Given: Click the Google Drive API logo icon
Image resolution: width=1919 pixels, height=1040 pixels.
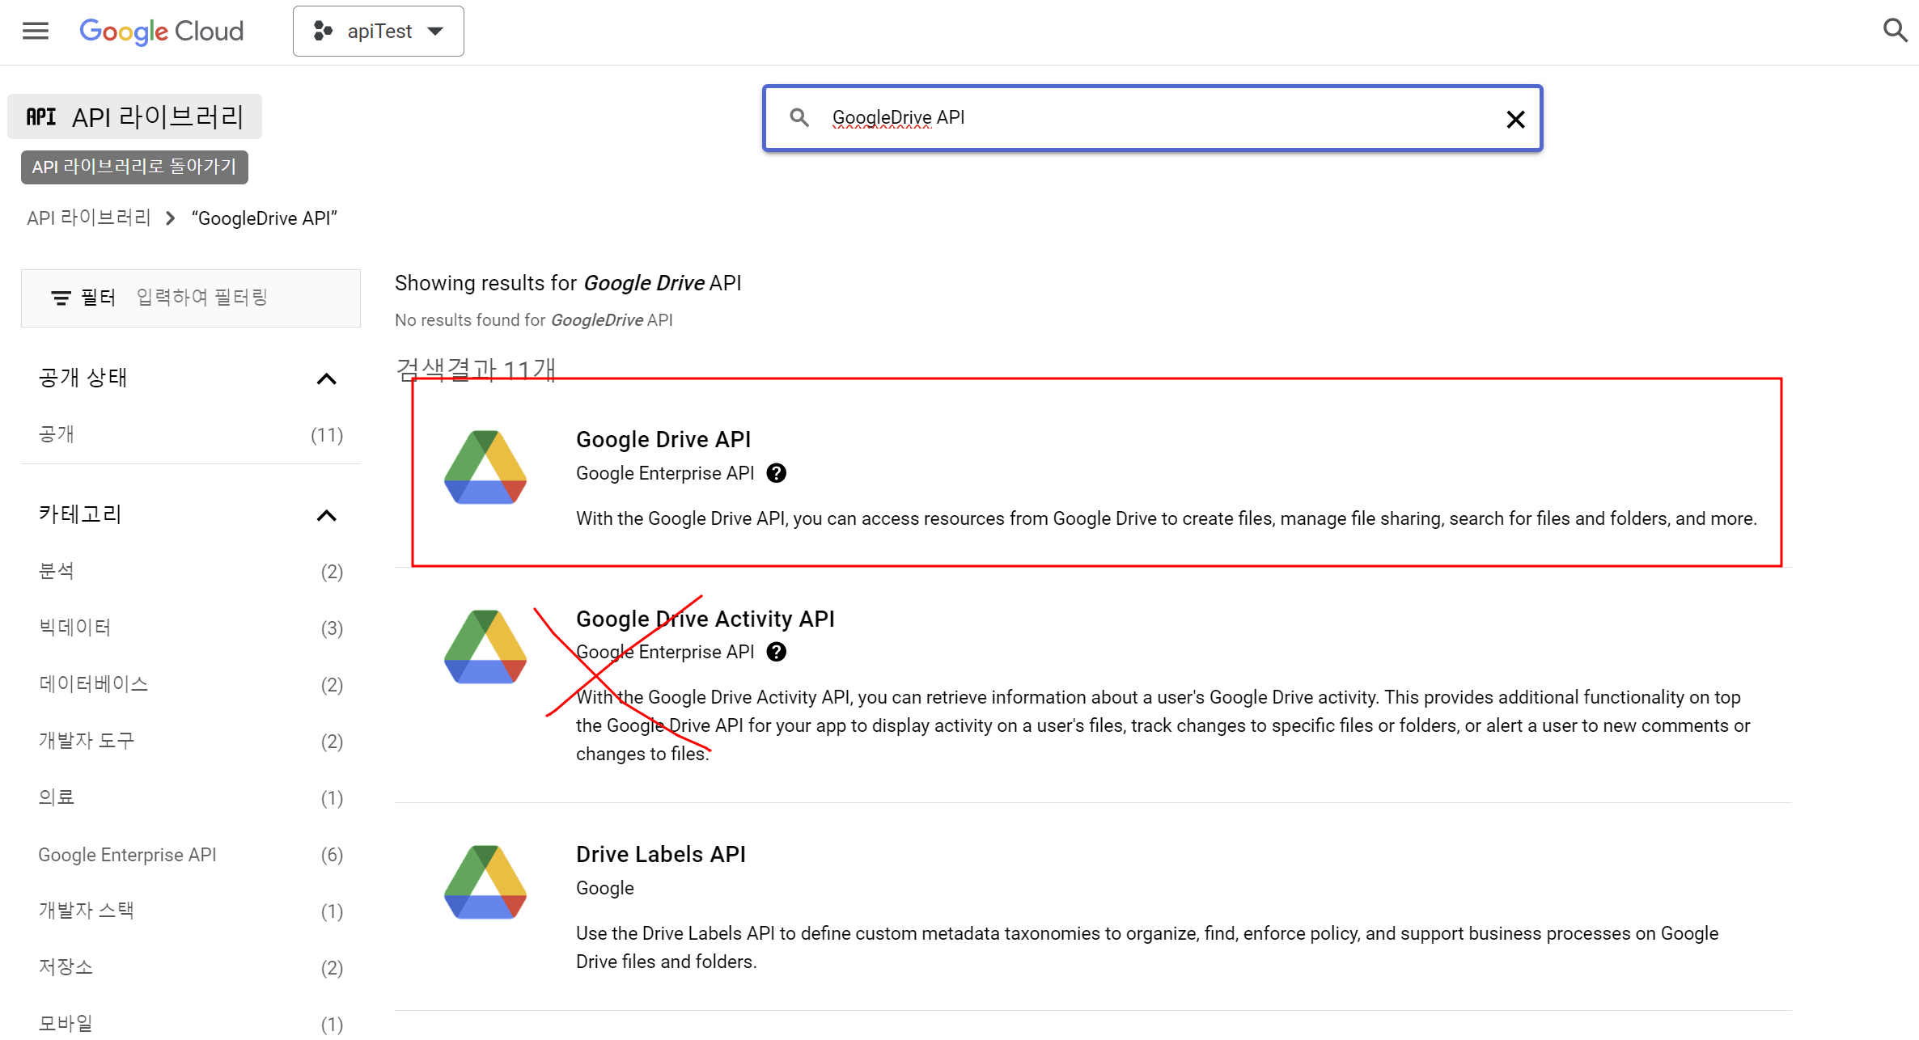Looking at the screenshot, I should point(485,467).
